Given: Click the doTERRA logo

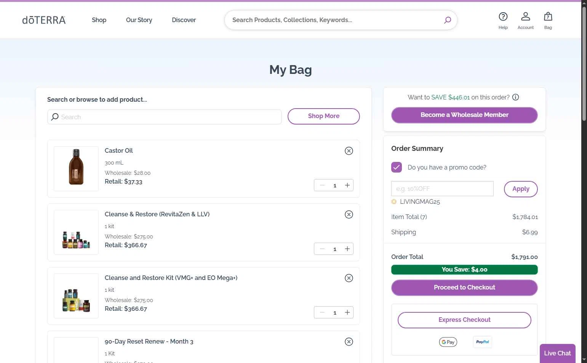Looking at the screenshot, I should tap(44, 20).
